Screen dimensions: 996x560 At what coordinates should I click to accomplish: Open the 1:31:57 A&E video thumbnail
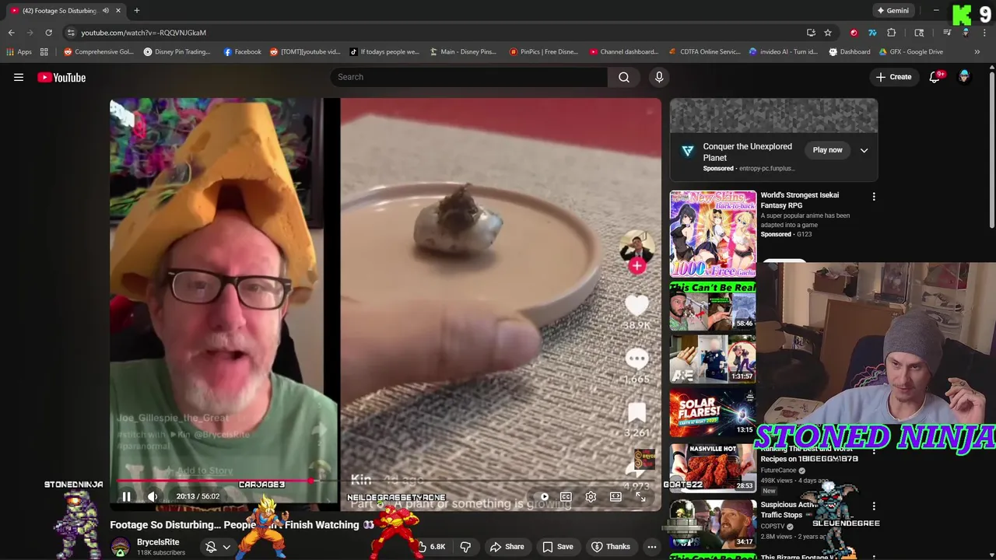point(713,359)
